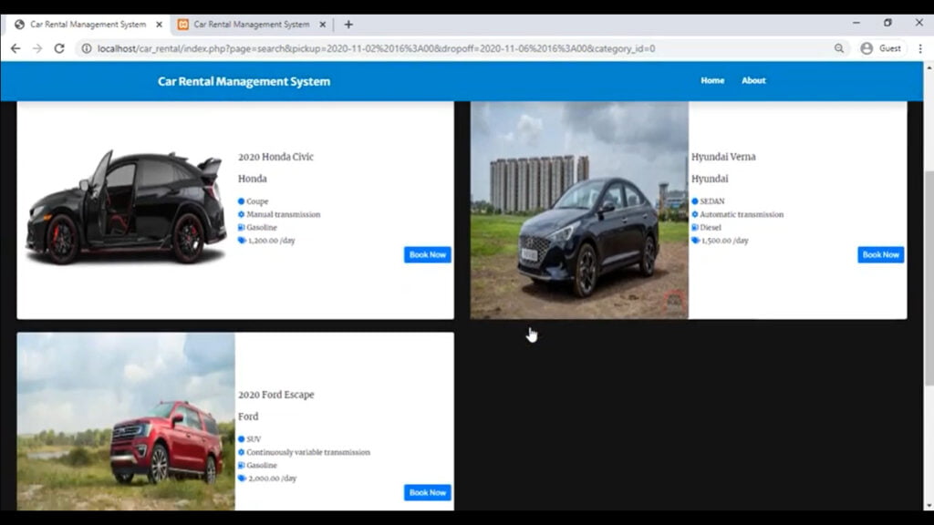
Task: Click the scrollbar up arrow
Action: point(929,67)
